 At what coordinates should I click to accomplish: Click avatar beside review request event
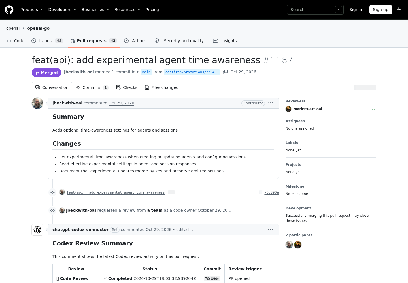pos(62,210)
